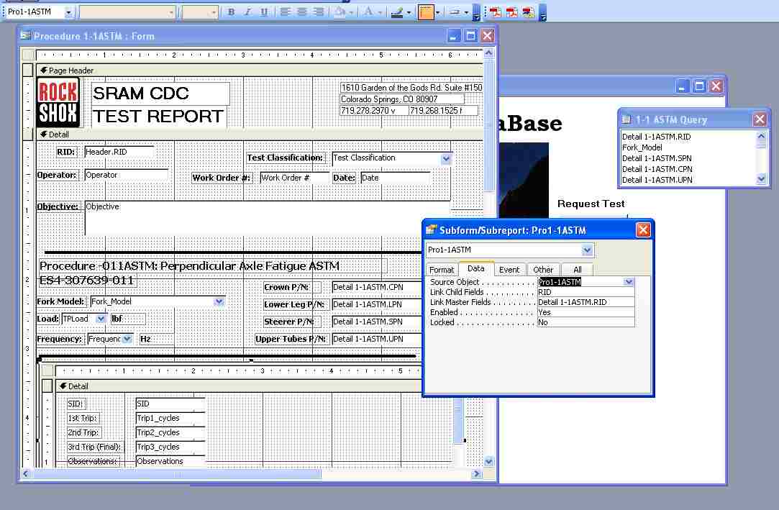Open the PDF toolbar options chevron
This screenshot has height=510, width=779.
(x=543, y=12)
